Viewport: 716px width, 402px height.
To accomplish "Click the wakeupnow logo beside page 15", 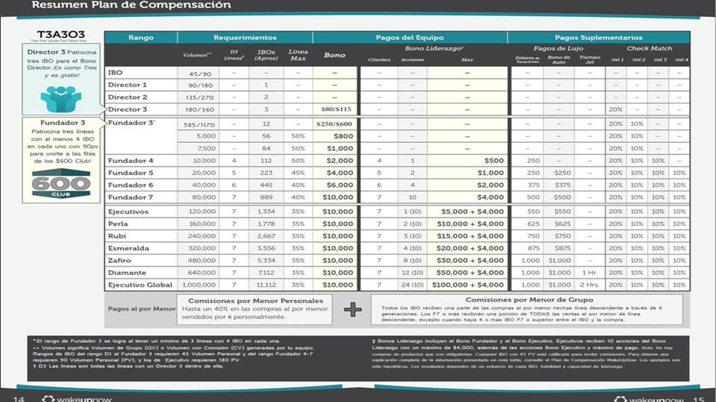I will pyautogui.click(x=649, y=399).
